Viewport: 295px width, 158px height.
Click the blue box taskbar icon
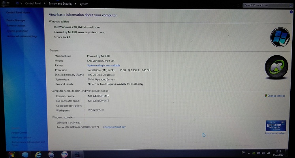click(x=25, y=154)
